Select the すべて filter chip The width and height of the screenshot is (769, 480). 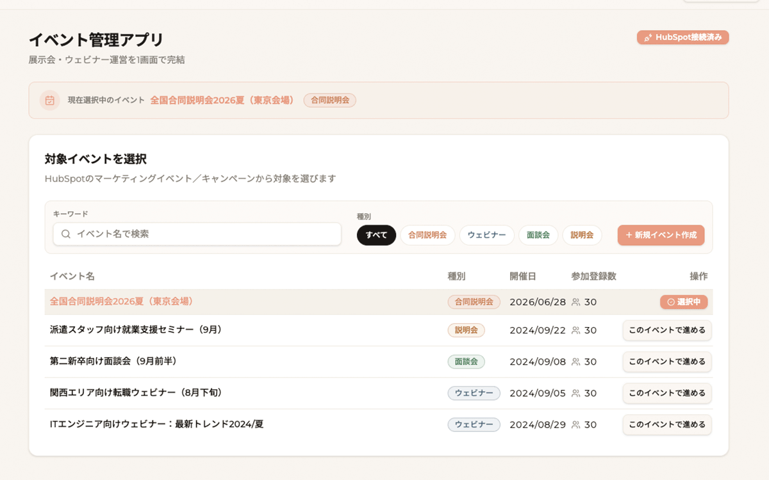tap(376, 235)
